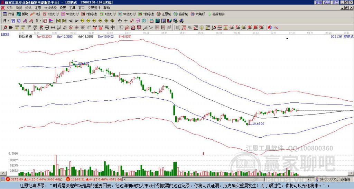The image size is (354, 189).
Task: Toggle the 权 adjusted-price icon
Action: pyautogui.click(x=45, y=21)
